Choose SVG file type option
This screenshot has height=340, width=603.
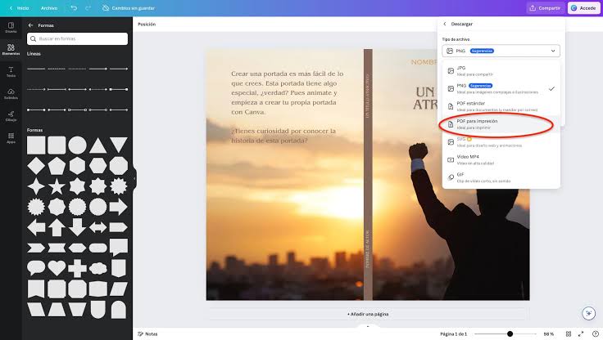coord(501,142)
